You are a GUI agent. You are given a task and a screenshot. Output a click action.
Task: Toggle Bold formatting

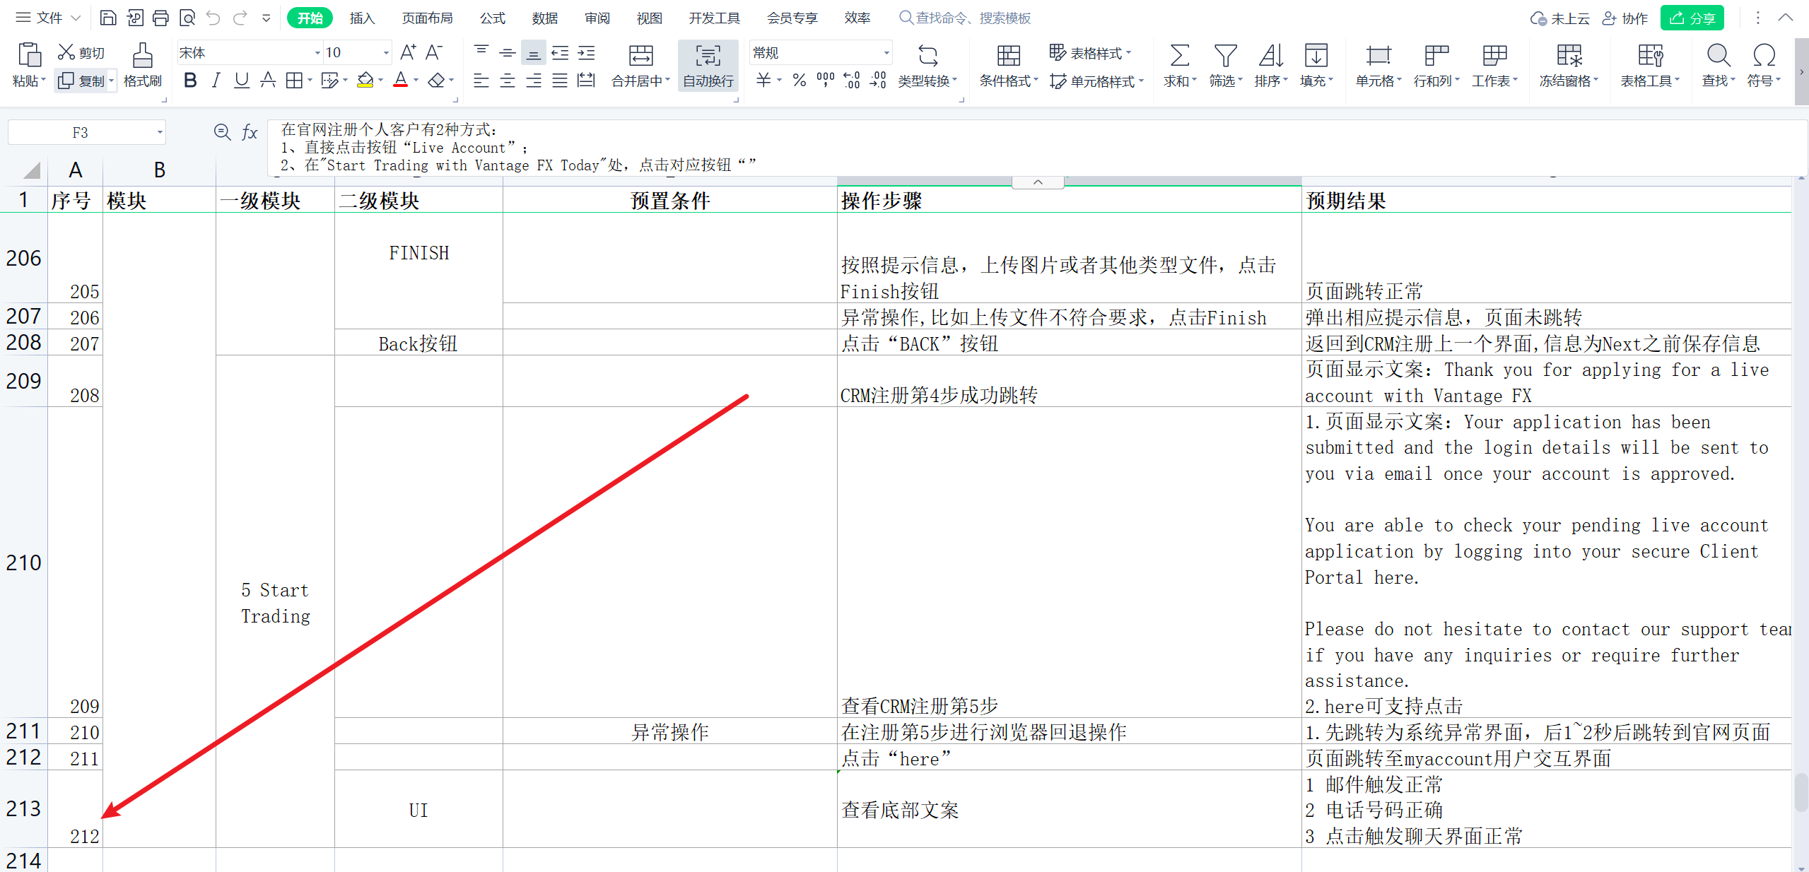(189, 81)
